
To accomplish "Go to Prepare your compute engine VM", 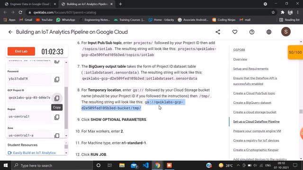I will pos(257,131).
